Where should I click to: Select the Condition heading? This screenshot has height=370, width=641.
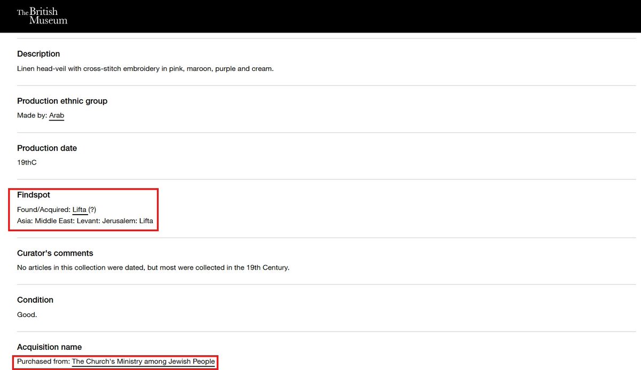35,300
